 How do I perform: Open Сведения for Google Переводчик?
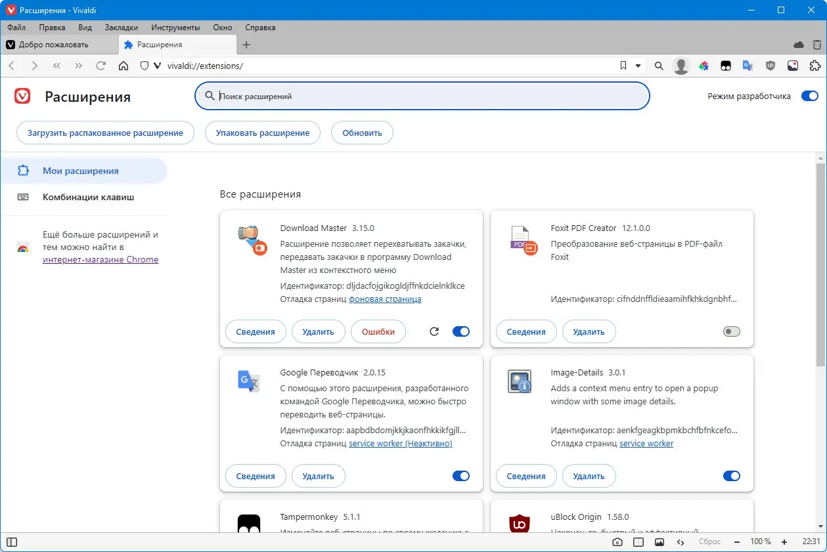[256, 476]
